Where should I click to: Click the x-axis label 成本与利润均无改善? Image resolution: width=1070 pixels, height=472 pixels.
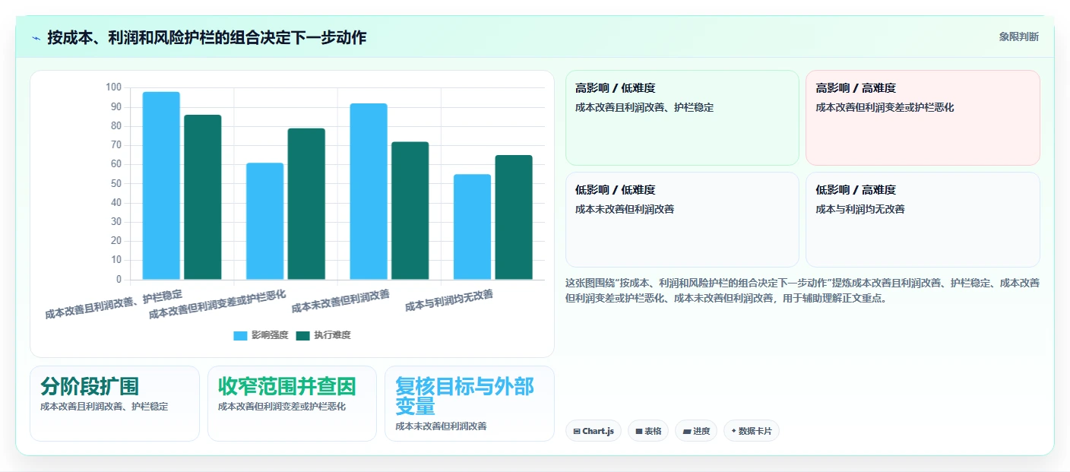coord(449,300)
